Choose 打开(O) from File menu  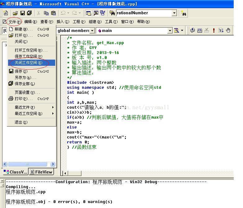click(32, 35)
